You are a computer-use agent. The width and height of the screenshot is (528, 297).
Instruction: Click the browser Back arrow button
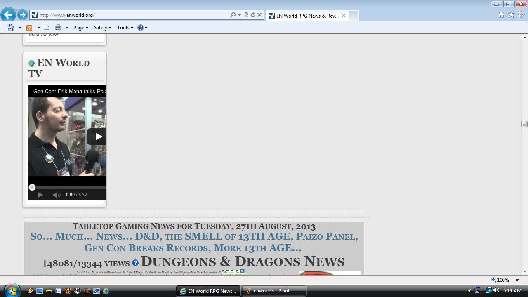8,15
